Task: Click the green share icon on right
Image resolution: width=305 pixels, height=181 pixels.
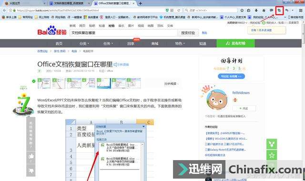Action: point(272,144)
